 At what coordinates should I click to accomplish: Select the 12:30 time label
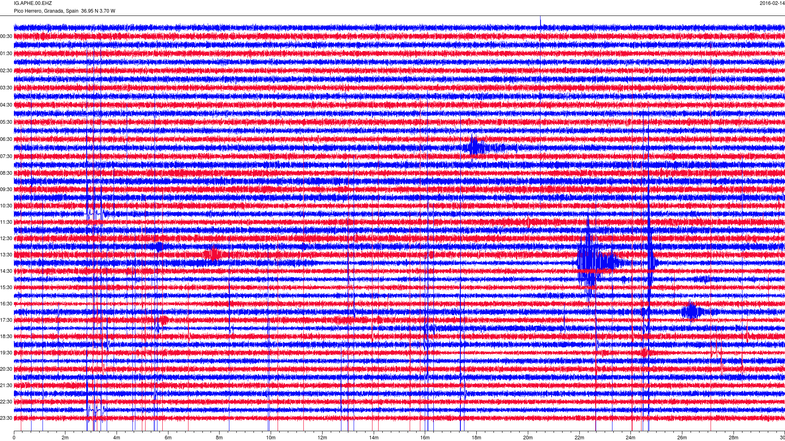(x=6, y=238)
